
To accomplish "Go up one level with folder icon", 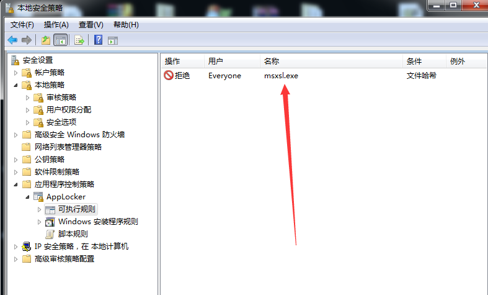I will pos(46,40).
